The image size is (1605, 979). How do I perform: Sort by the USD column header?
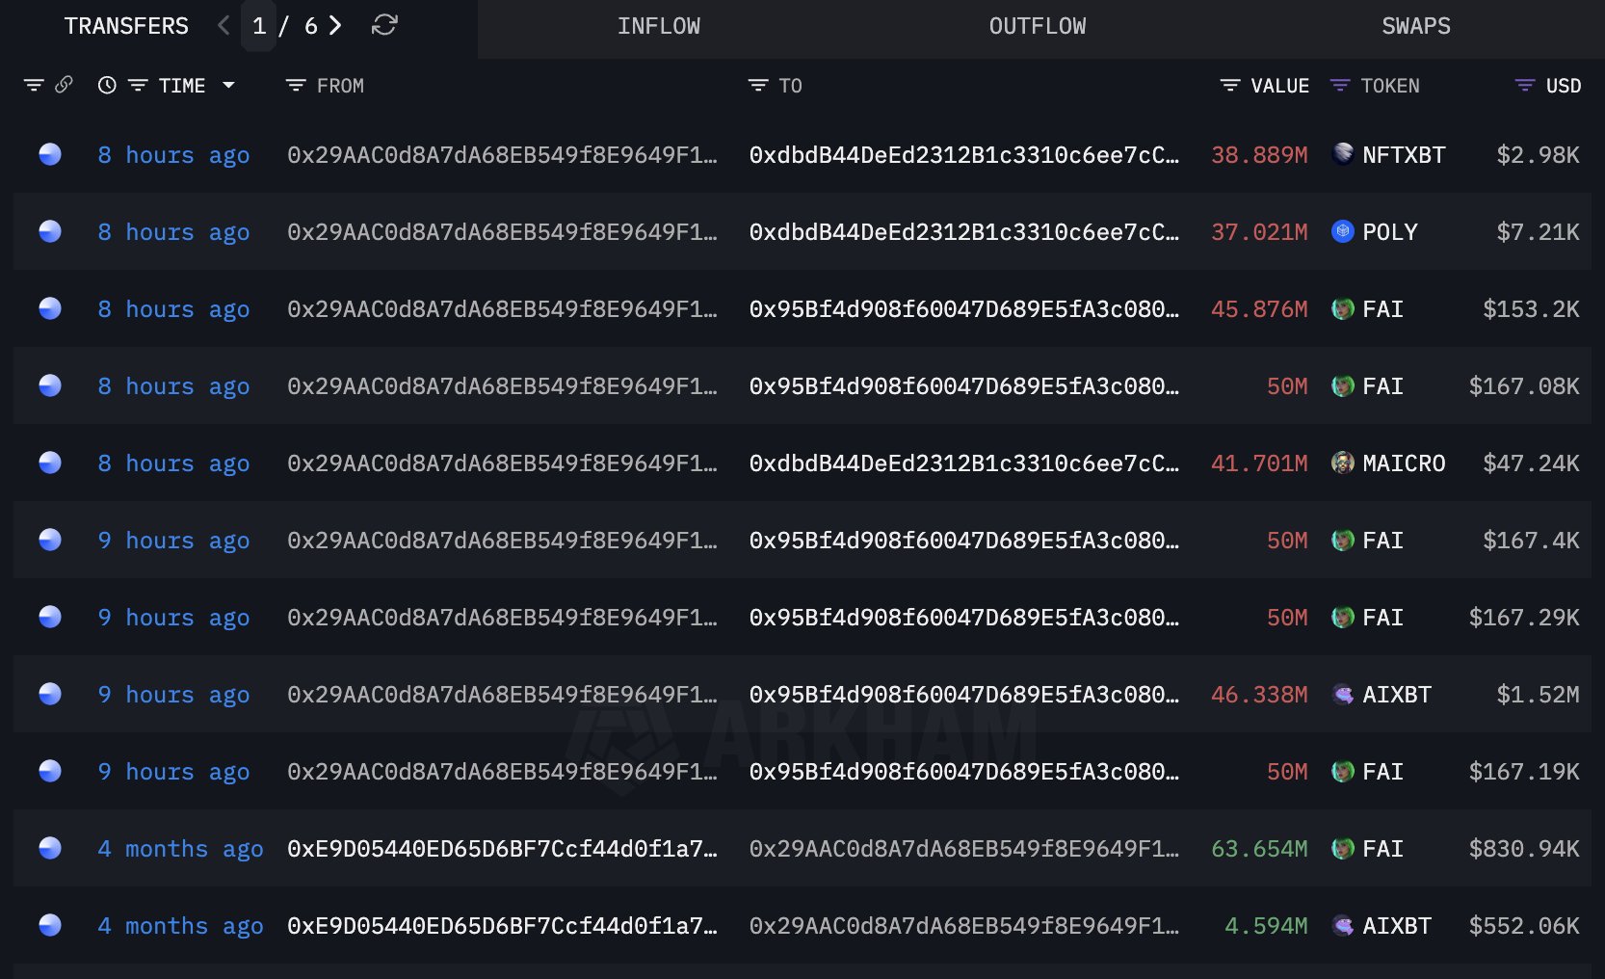point(1564,86)
